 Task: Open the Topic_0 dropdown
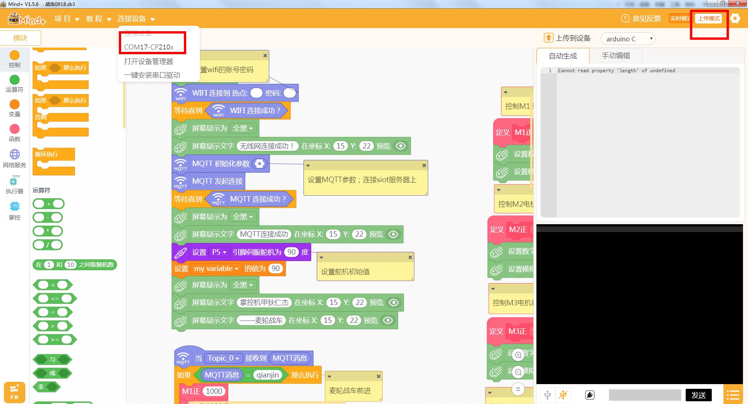[x=224, y=358]
